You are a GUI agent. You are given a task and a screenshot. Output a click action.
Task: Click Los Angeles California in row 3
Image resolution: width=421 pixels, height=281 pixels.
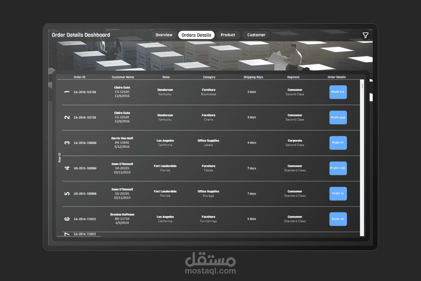pos(165,143)
